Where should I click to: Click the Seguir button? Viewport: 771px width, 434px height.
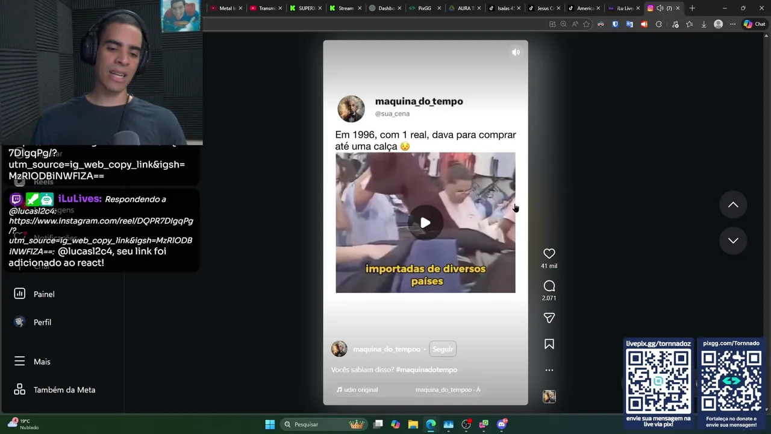443,349
